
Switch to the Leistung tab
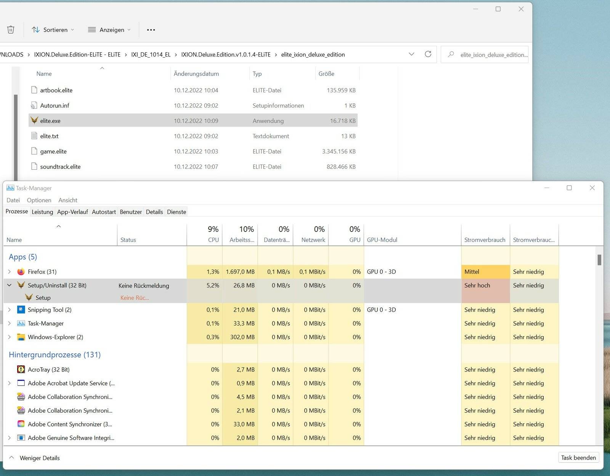click(x=42, y=212)
